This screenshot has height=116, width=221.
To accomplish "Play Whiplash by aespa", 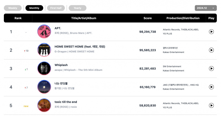I will pyautogui.click(x=211, y=69).
